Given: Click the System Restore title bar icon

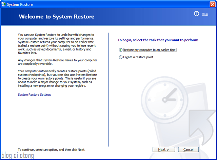Looking at the screenshot, I should [3, 4].
